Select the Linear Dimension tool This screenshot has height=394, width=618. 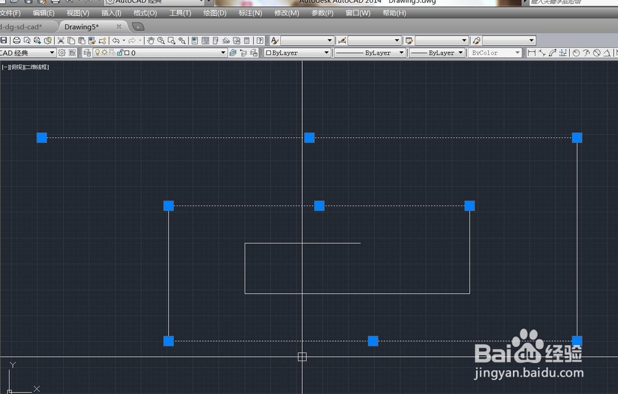(531, 52)
